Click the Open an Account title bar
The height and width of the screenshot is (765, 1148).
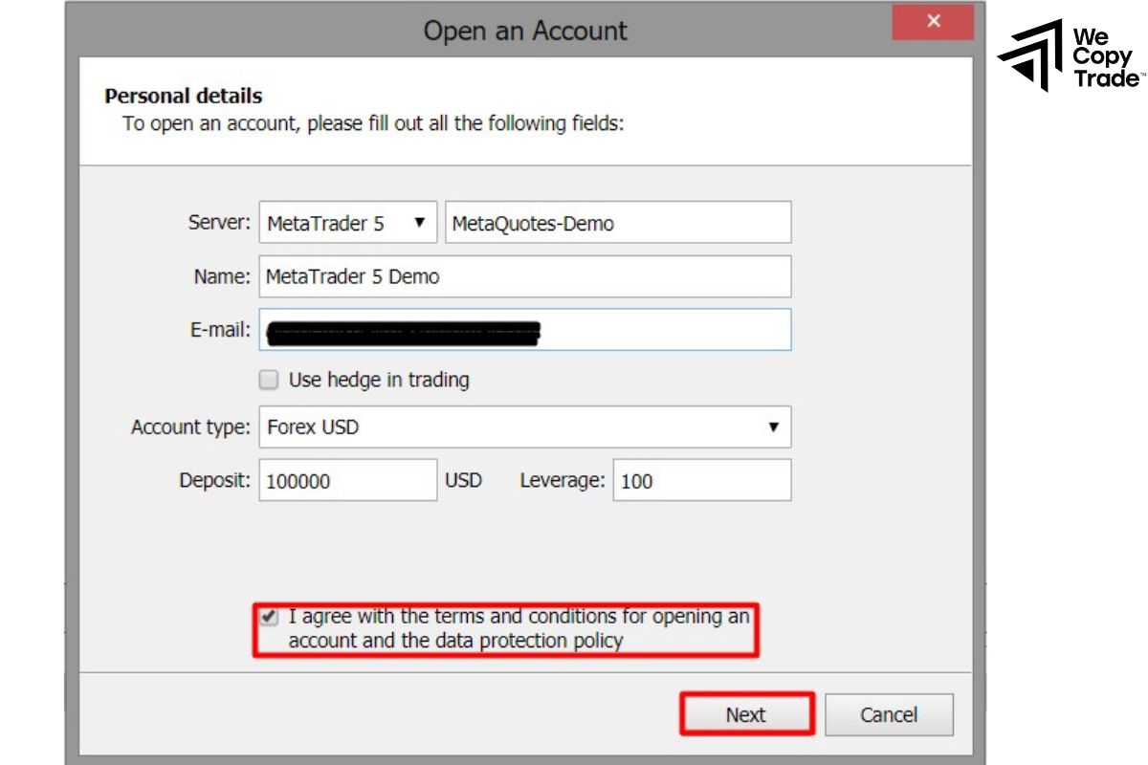point(524,32)
